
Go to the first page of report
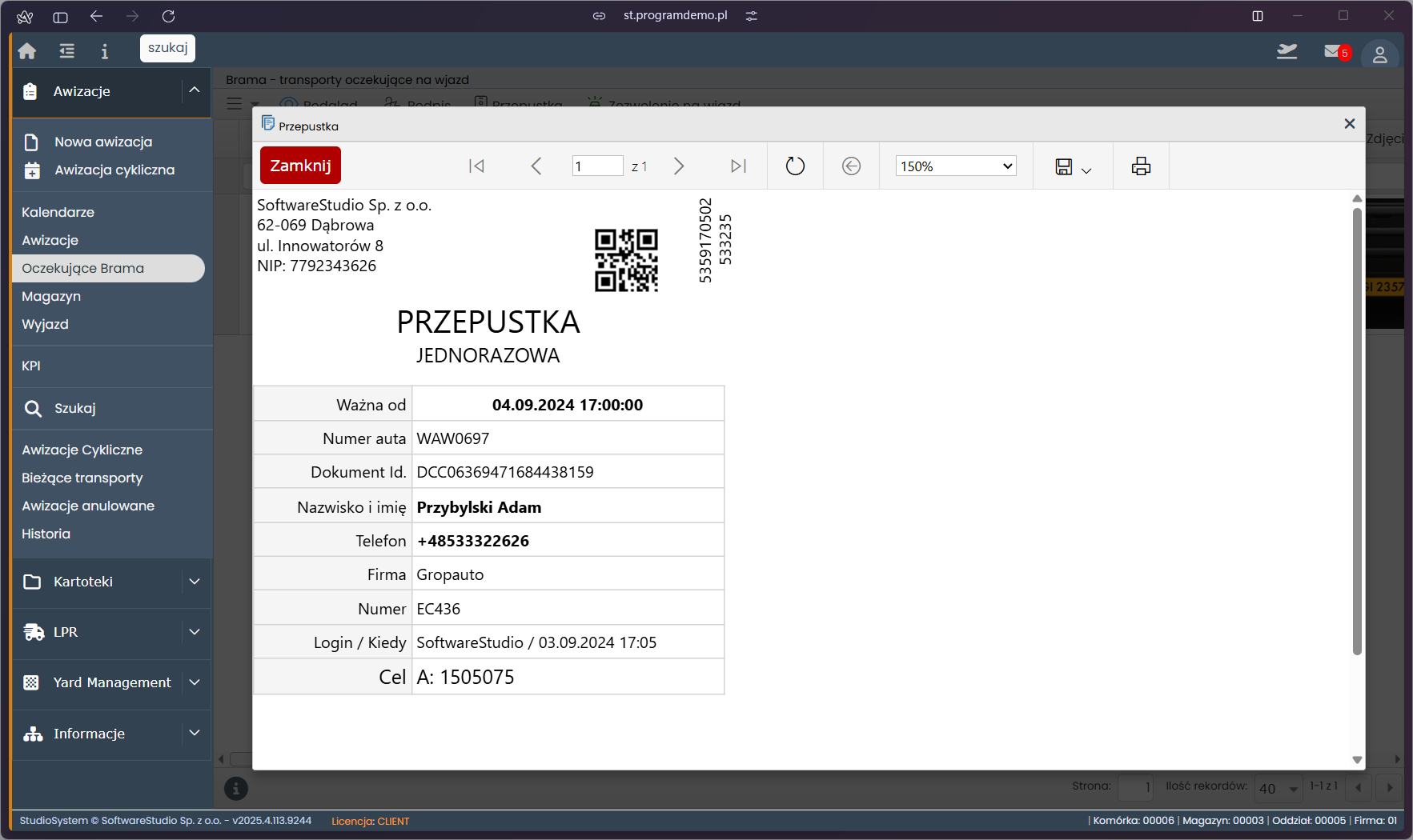[476, 166]
